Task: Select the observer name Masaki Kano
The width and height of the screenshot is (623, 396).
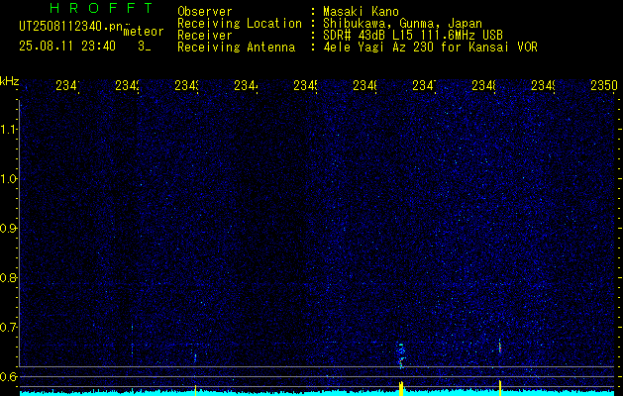Action: 361,12
